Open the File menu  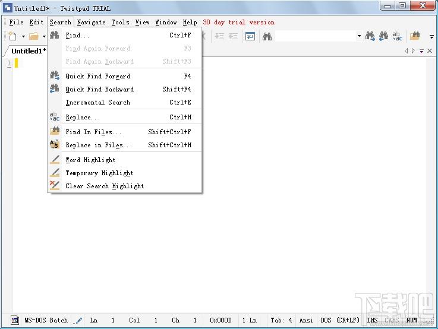pyautogui.click(x=16, y=23)
